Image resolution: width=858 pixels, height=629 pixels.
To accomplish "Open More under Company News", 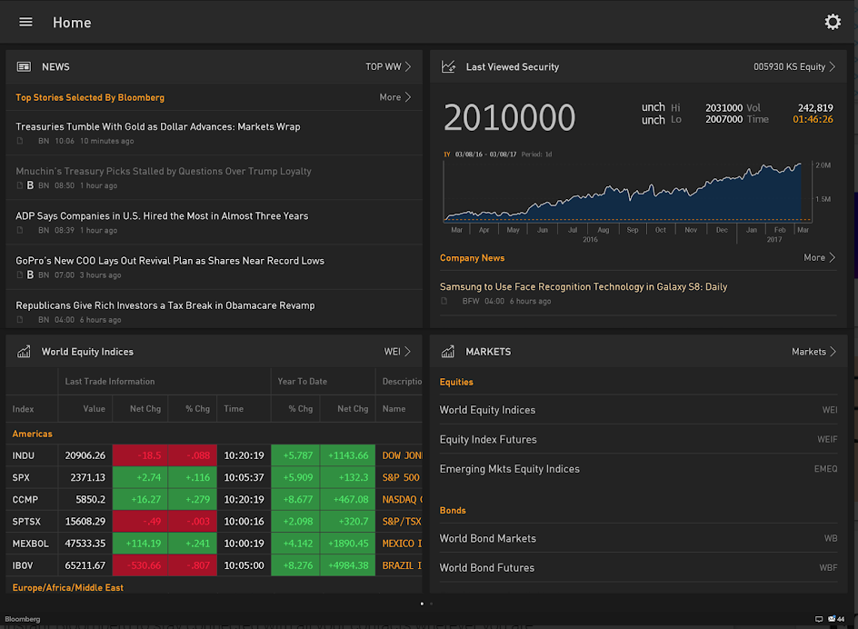I will 814,257.
